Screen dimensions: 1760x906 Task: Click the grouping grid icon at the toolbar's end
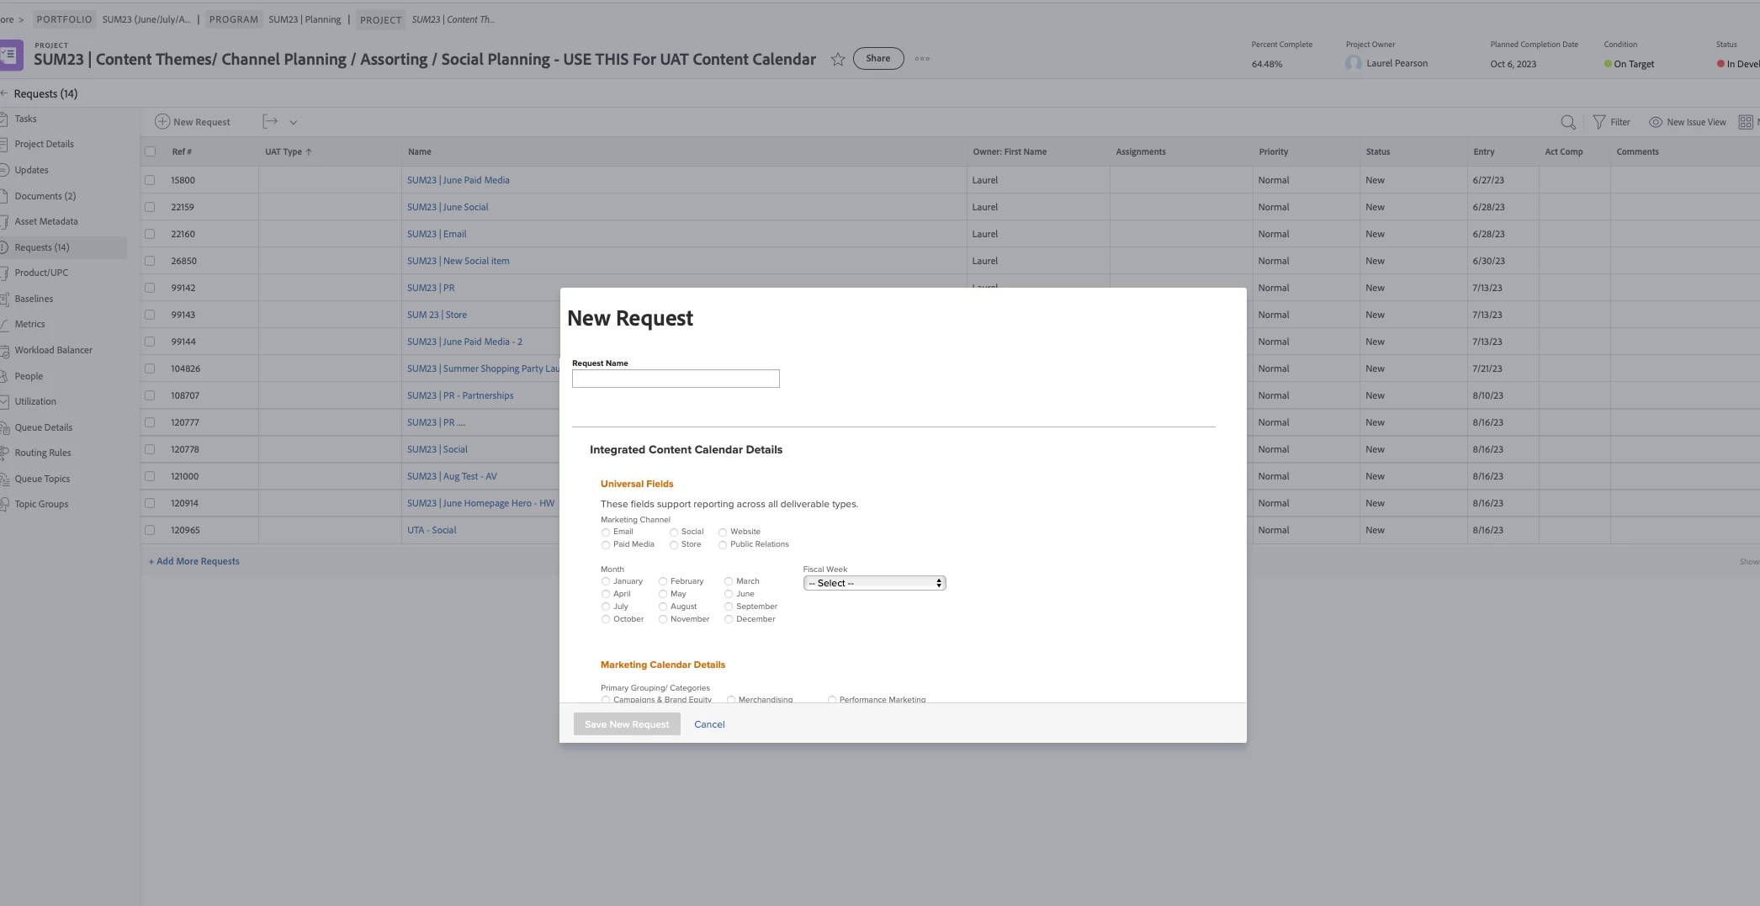(1746, 122)
